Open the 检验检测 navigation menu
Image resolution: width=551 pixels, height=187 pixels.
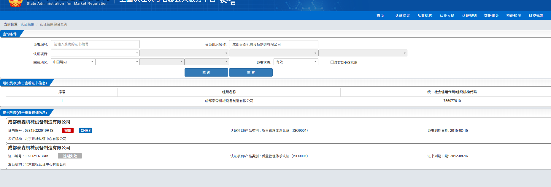(514, 16)
